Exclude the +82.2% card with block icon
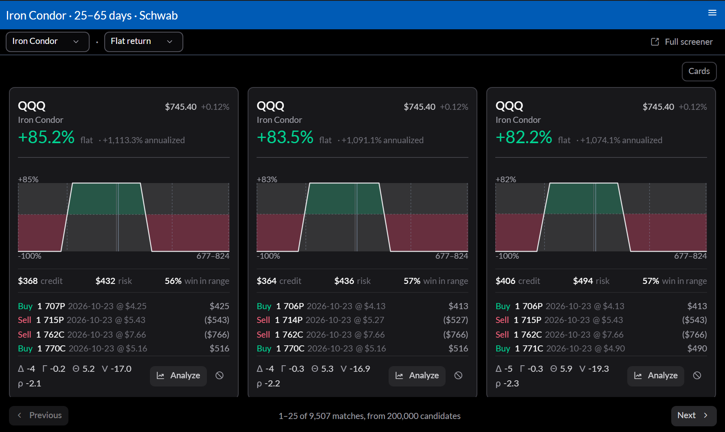 tap(697, 376)
